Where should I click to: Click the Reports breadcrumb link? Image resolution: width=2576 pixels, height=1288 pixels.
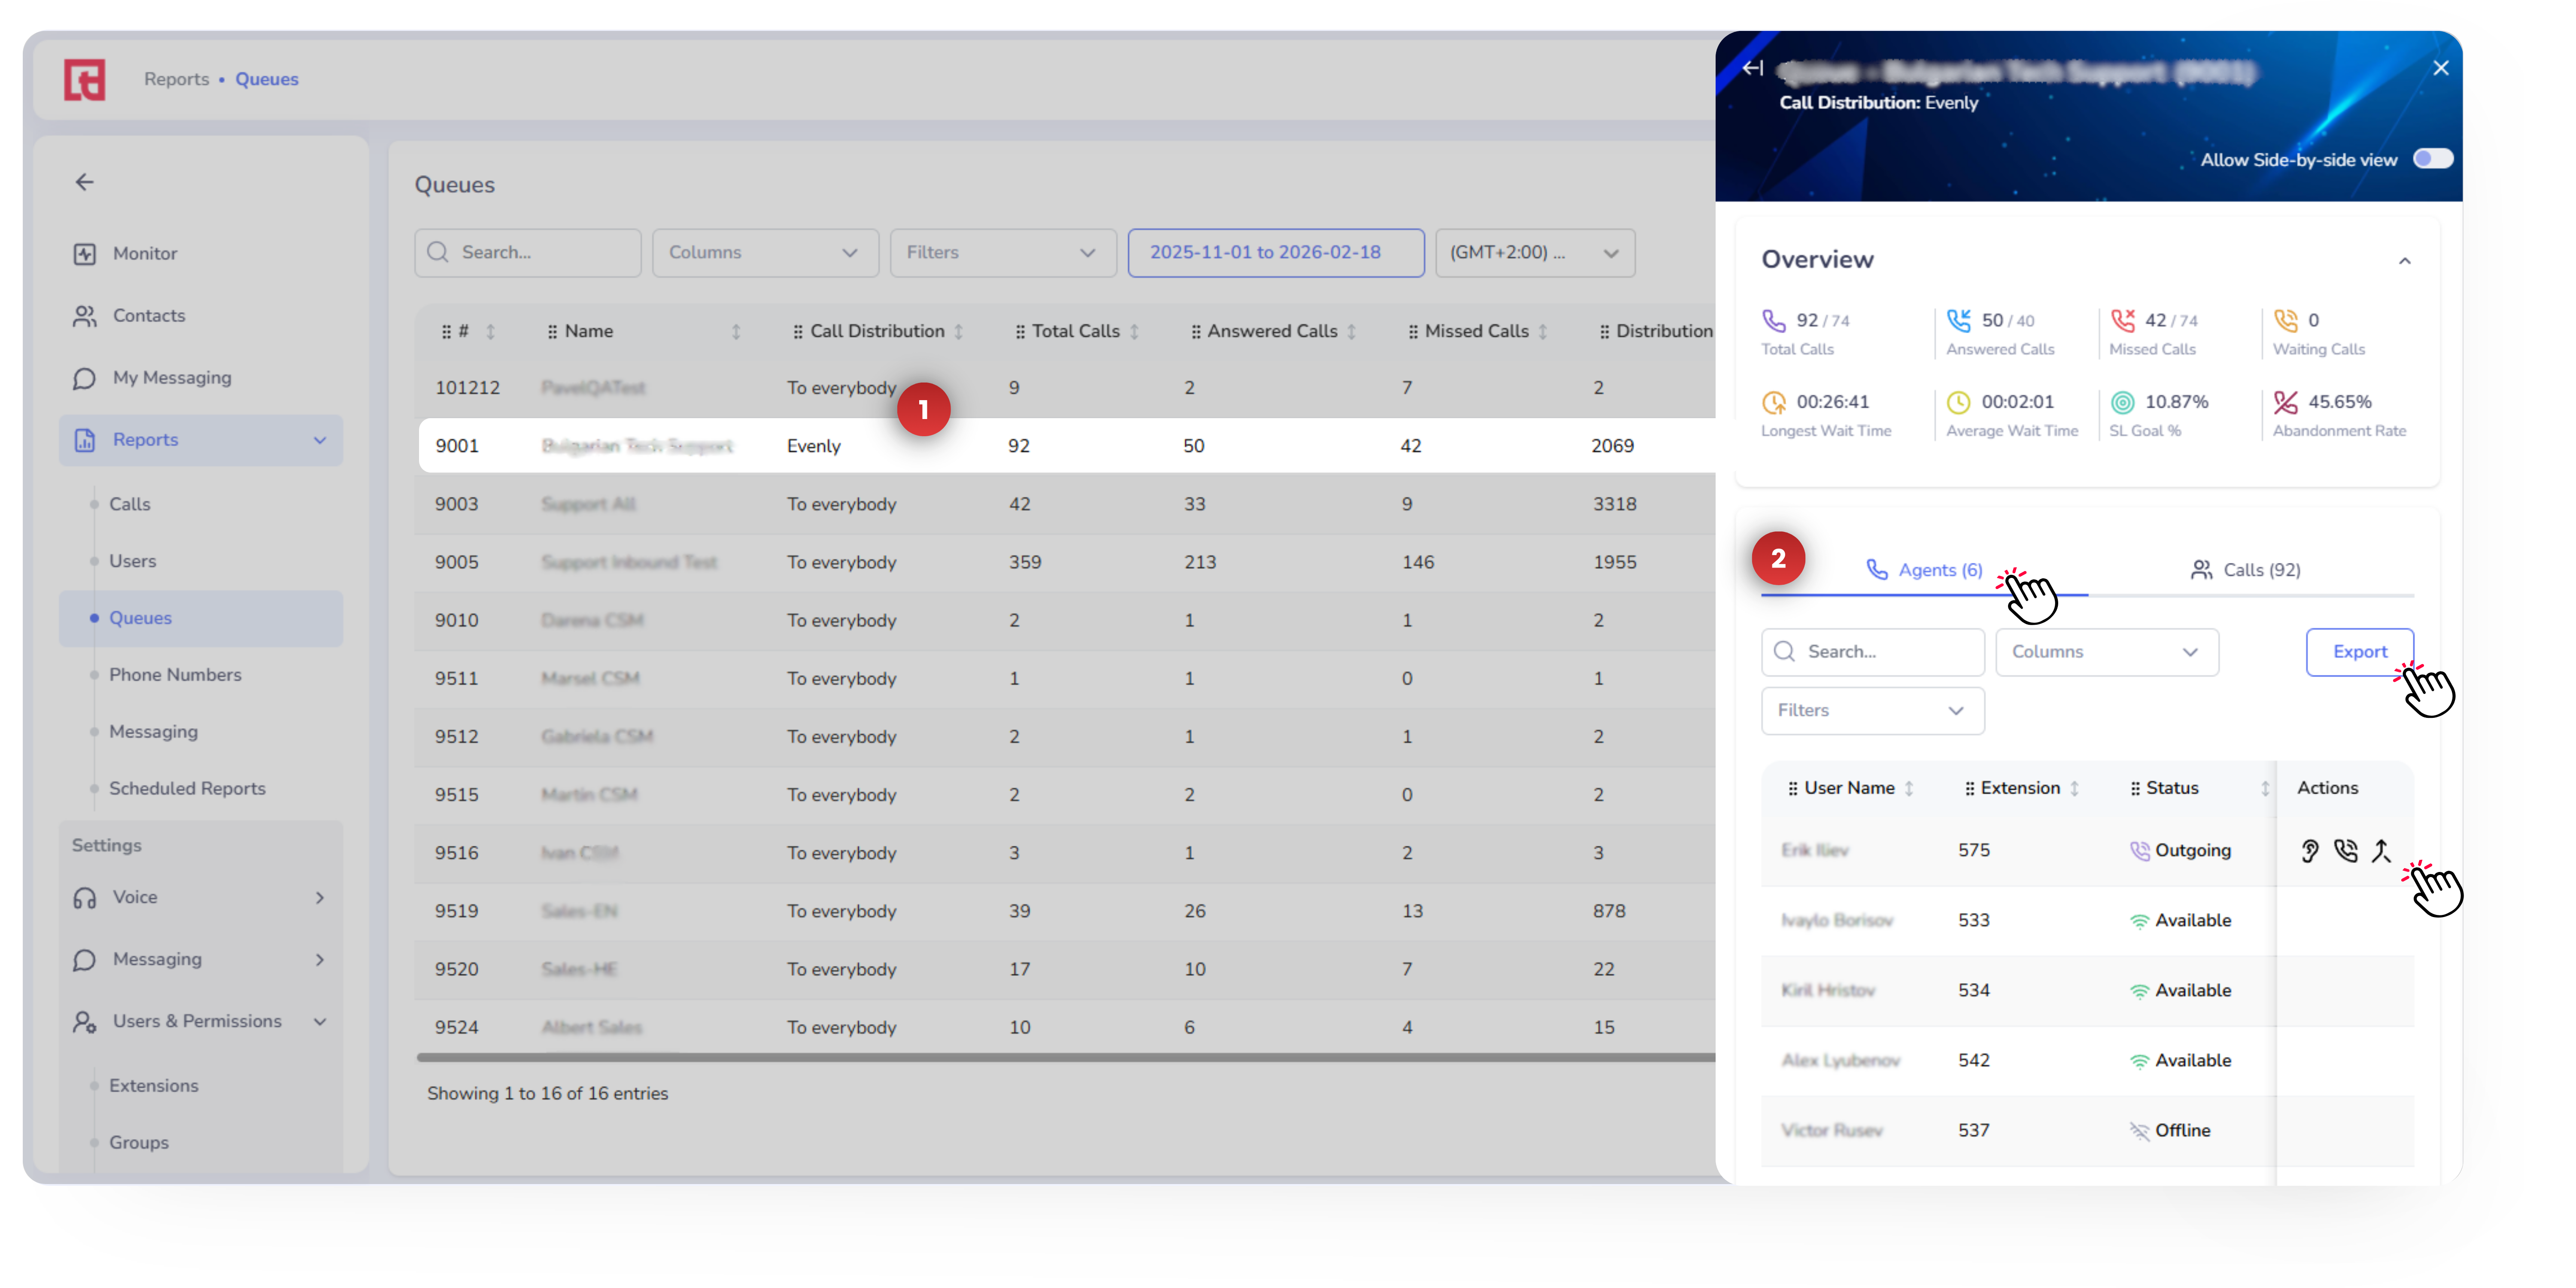point(176,79)
